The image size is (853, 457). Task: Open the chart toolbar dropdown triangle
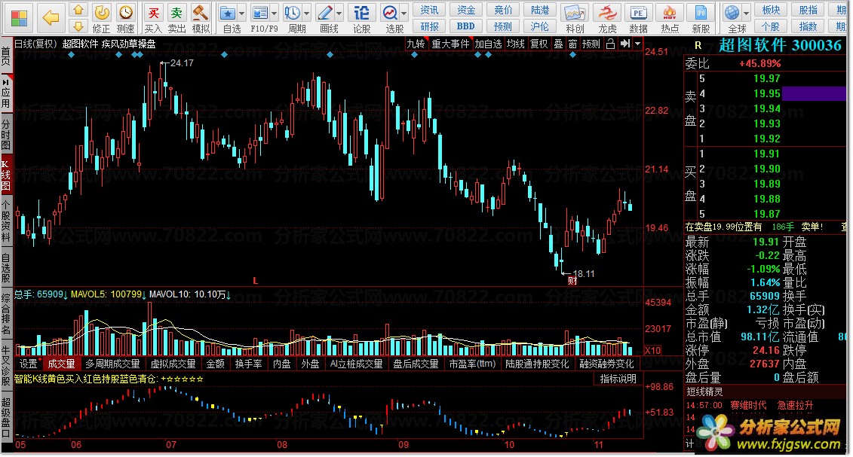[637, 44]
